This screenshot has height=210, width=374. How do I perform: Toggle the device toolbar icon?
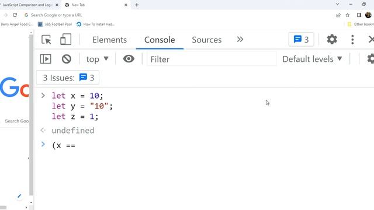65,40
